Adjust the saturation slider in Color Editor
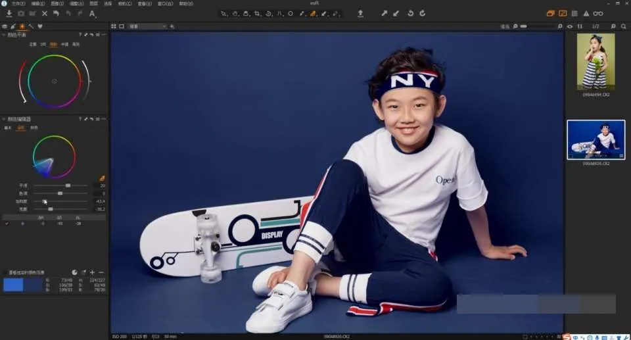Viewport: 631px width, 340px height. point(60,201)
